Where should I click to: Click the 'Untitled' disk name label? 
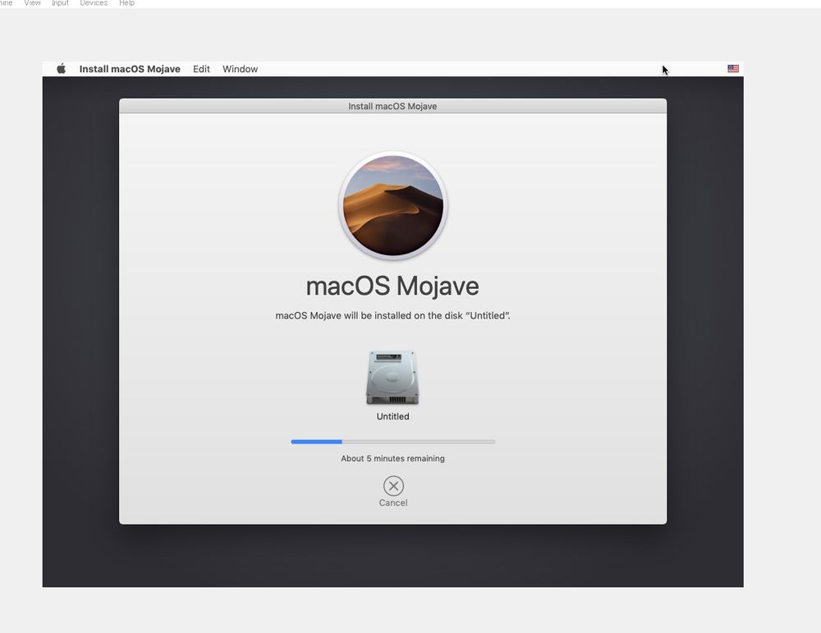[392, 416]
